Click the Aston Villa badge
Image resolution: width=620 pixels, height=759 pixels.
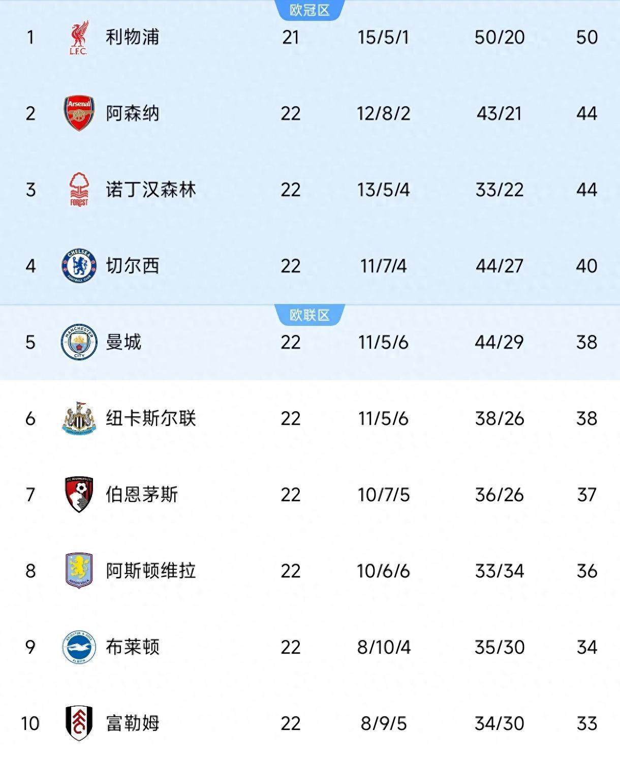click(79, 570)
